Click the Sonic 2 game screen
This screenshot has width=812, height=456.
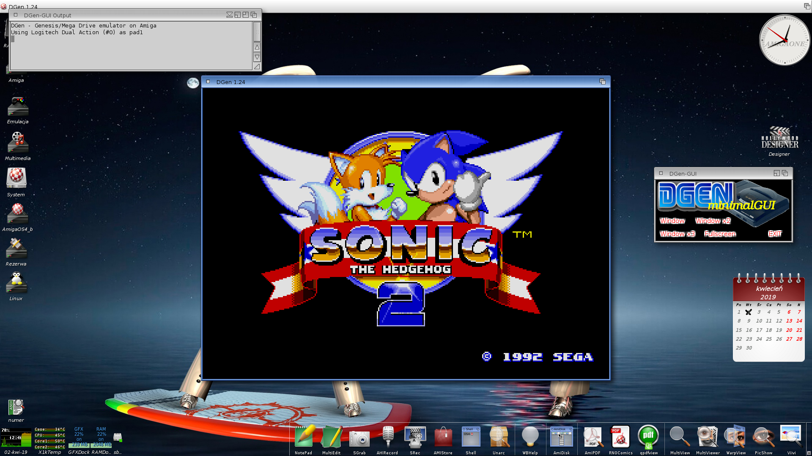click(406, 233)
